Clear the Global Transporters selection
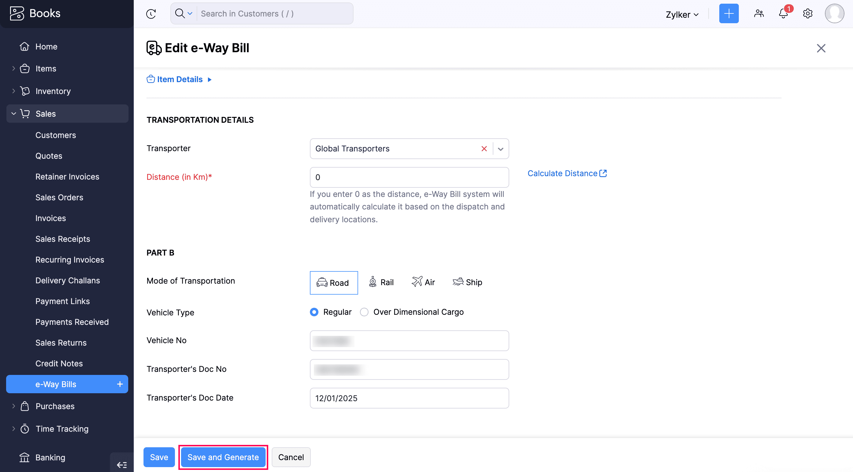The width and height of the screenshot is (853, 472). click(x=484, y=149)
